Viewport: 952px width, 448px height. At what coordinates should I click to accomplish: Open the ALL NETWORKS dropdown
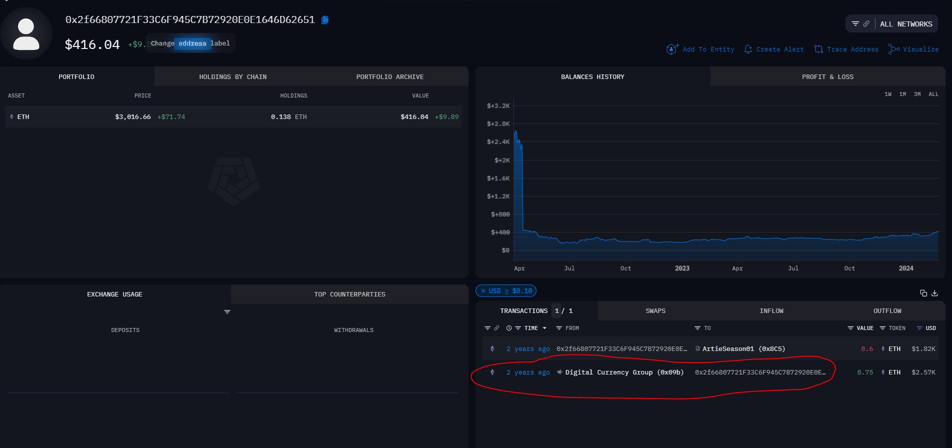905,24
